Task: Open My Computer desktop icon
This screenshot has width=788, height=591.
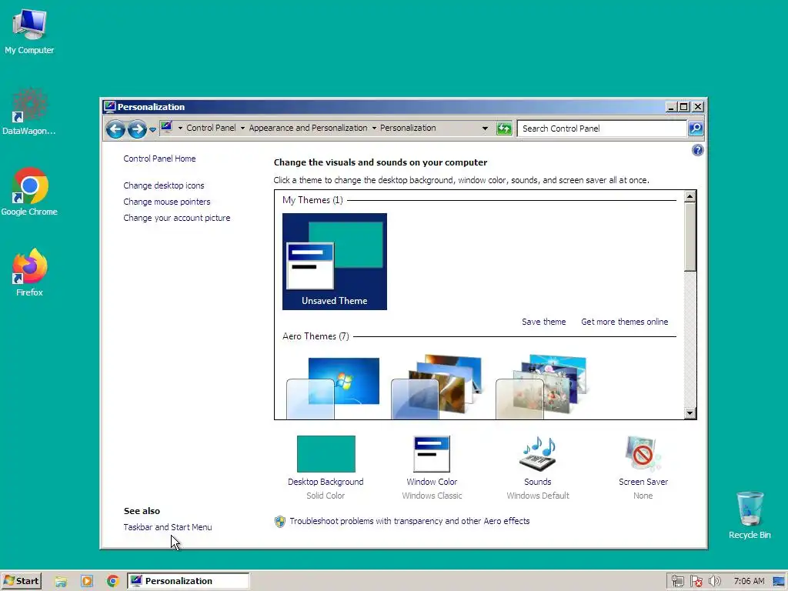Action: tap(30, 31)
